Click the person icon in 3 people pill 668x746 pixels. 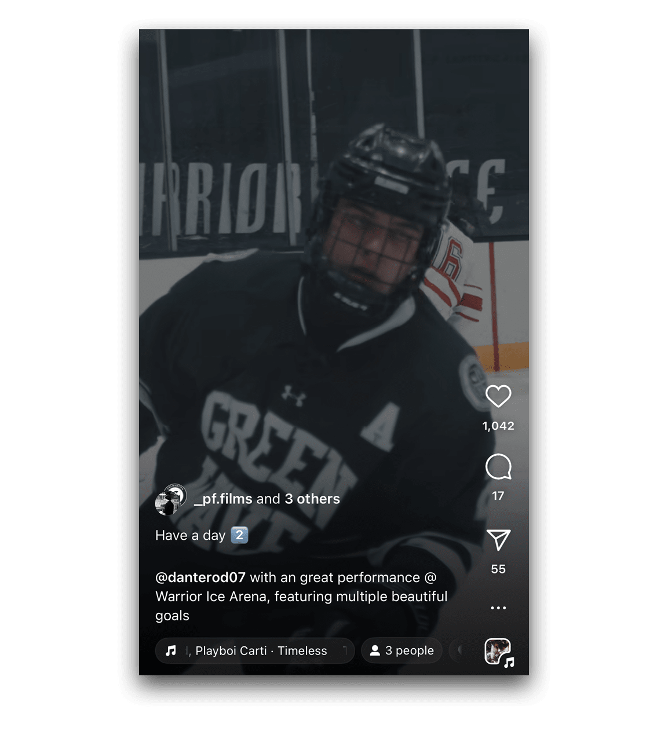(375, 650)
